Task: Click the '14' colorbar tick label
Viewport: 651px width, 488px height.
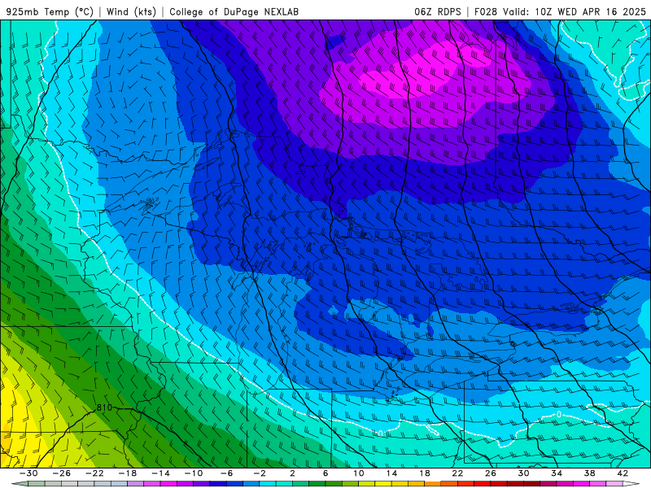Action: point(391,473)
